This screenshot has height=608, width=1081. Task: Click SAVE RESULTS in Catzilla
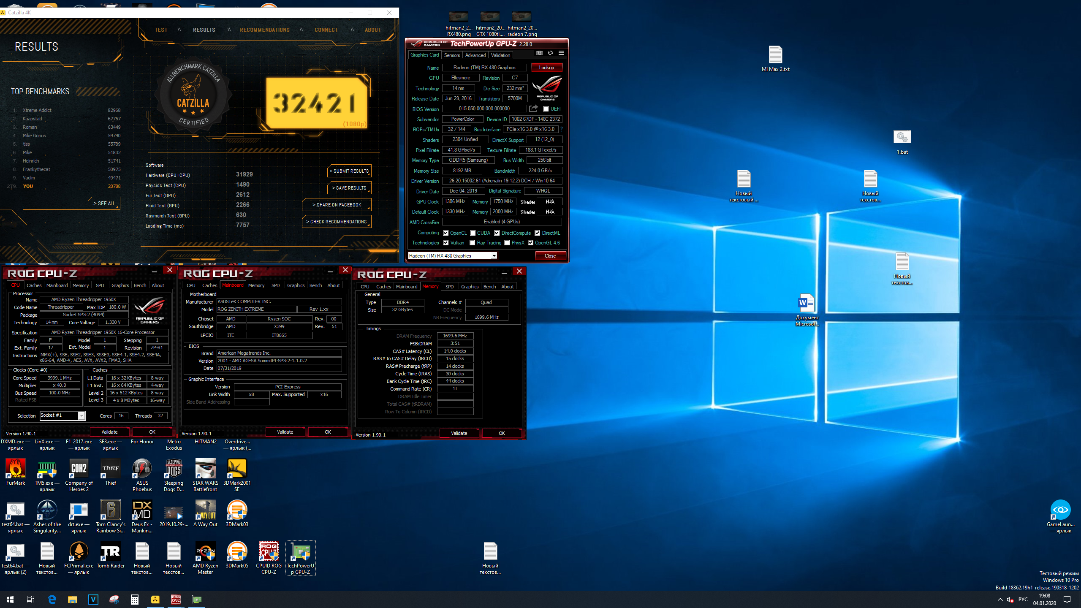(349, 188)
